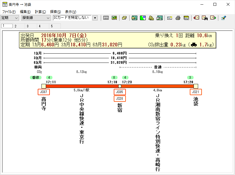Click the JC07 station code box

pos(44,92)
